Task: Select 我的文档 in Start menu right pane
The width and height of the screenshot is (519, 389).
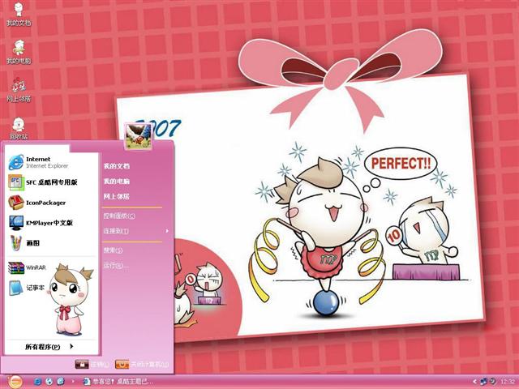Action: pos(117,166)
